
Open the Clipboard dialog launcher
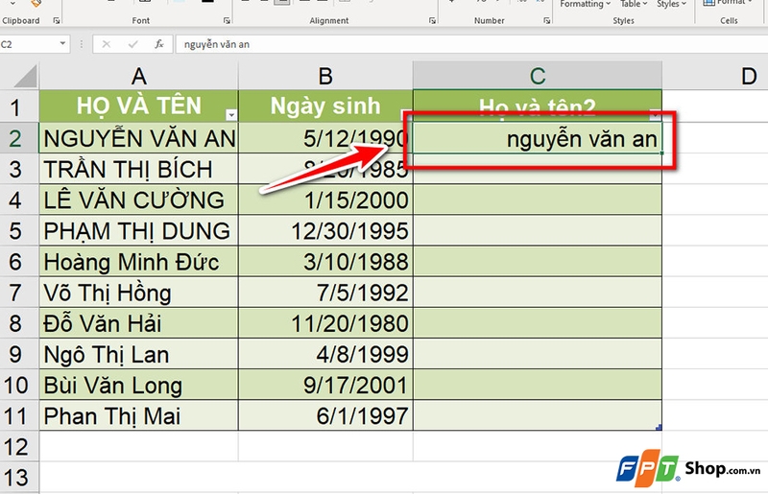(x=57, y=20)
